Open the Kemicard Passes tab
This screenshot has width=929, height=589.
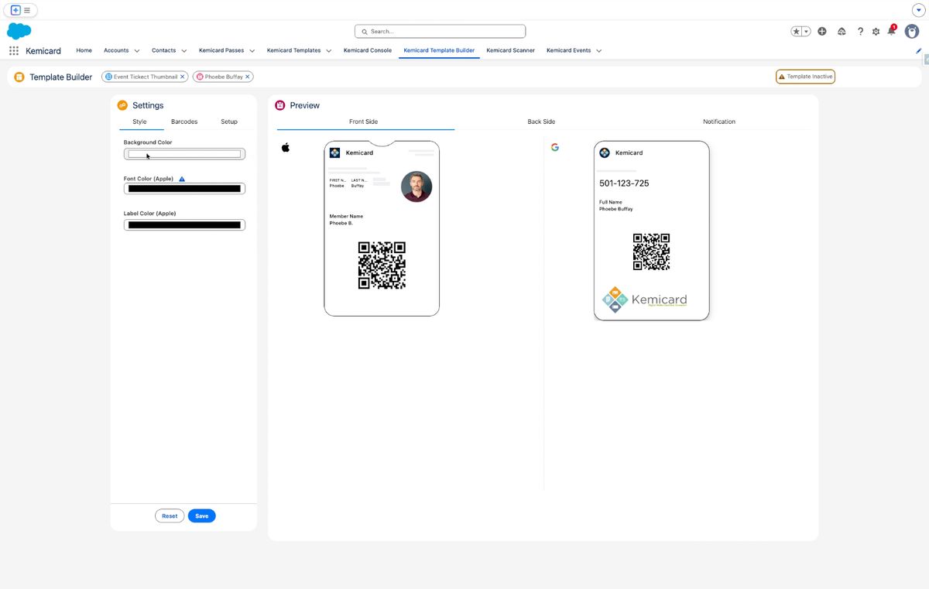(221, 50)
